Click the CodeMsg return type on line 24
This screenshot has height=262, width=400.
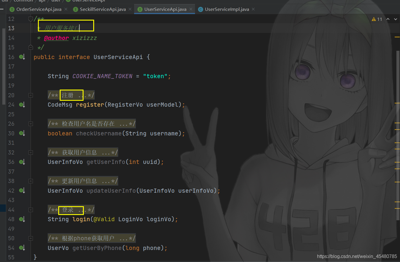(60, 105)
